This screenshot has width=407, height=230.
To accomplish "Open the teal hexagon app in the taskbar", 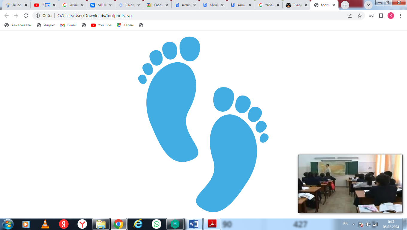I will 175,224.
